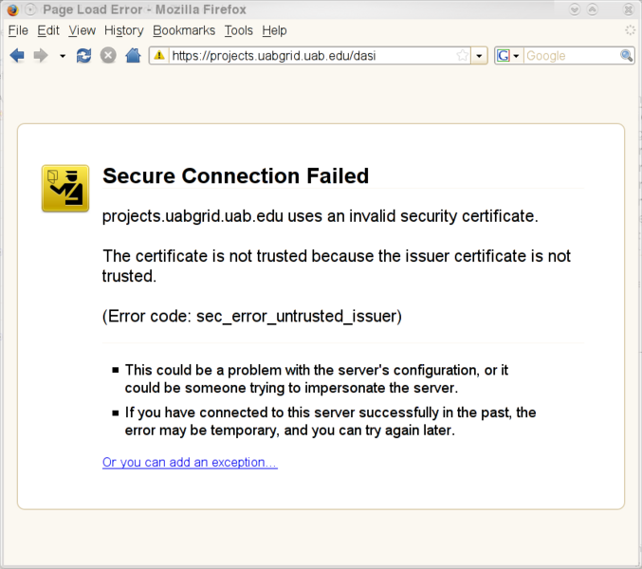
Task: Open the Google search engine selector
Action: 508,56
